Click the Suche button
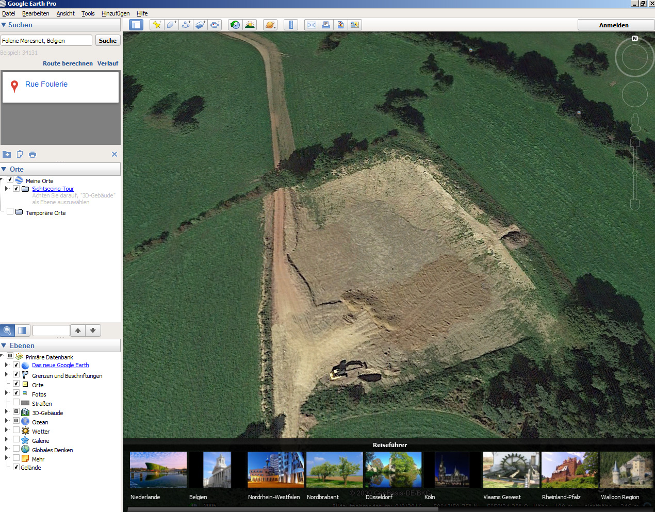The width and height of the screenshot is (655, 512). [x=108, y=41]
